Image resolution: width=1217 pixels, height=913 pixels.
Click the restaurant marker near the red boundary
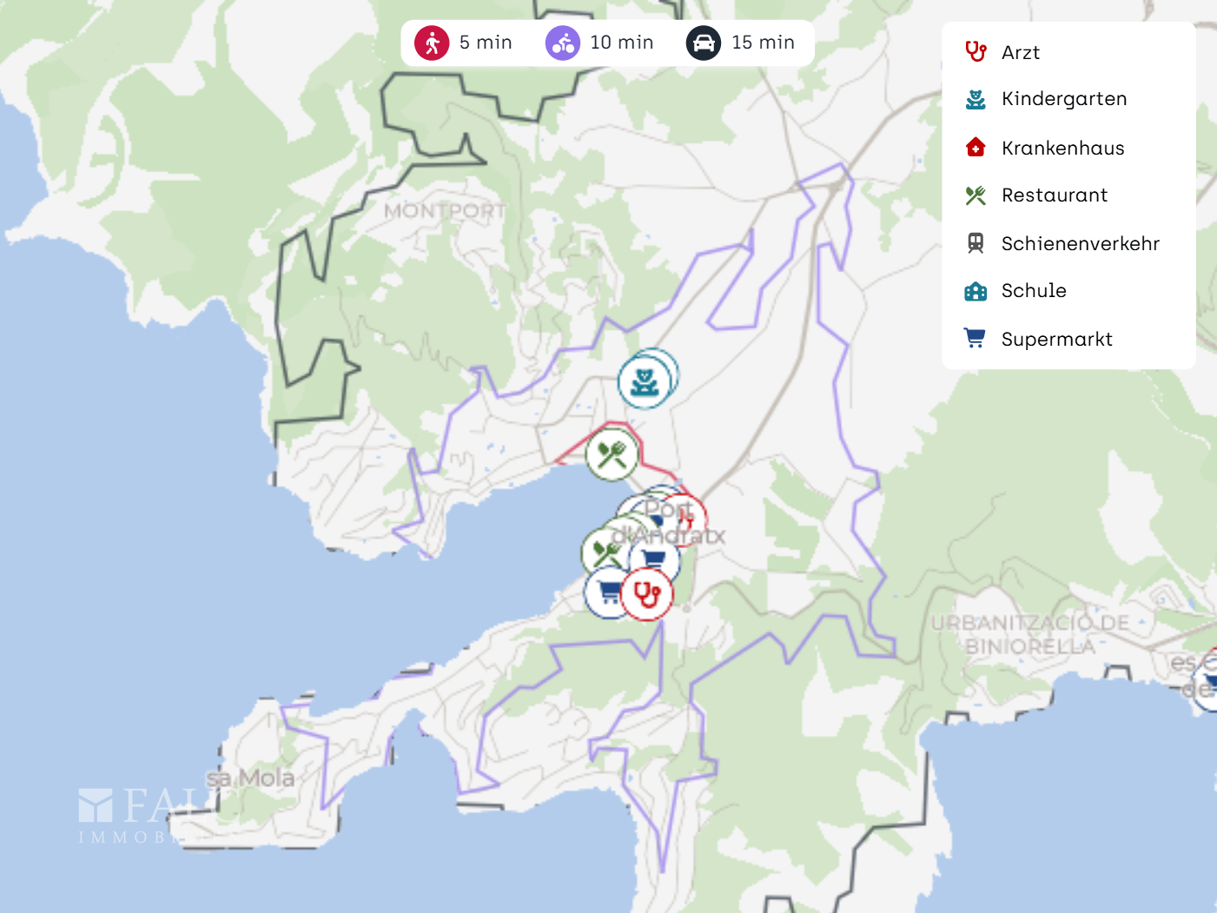(612, 454)
